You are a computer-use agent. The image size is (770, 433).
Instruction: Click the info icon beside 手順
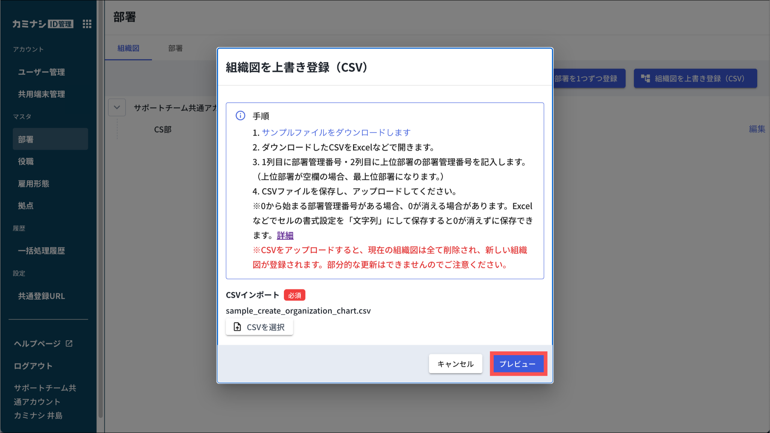[240, 115]
